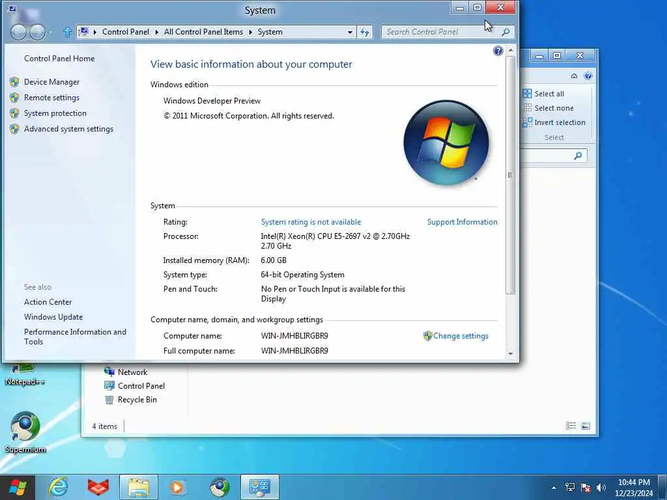Click the System breadcrumb segment
The image size is (667, 500).
270,32
